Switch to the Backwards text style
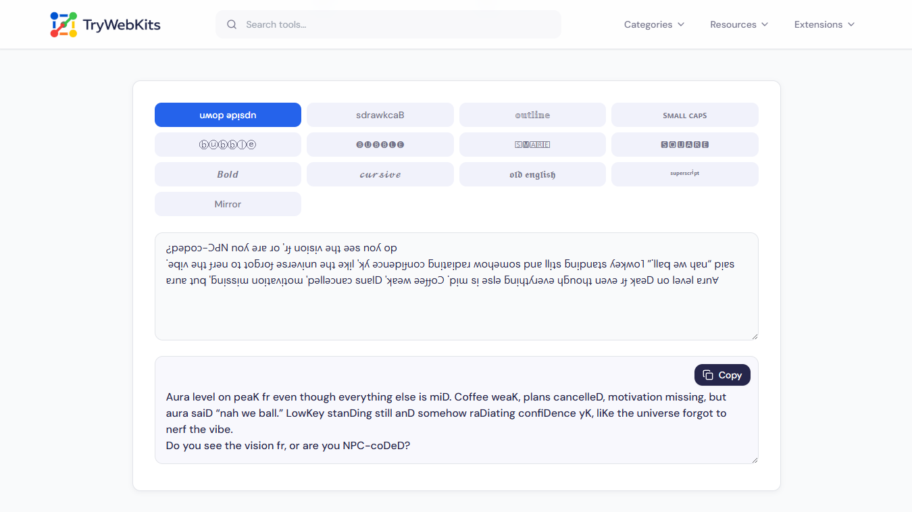The height and width of the screenshot is (512, 912). coord(380,115)
